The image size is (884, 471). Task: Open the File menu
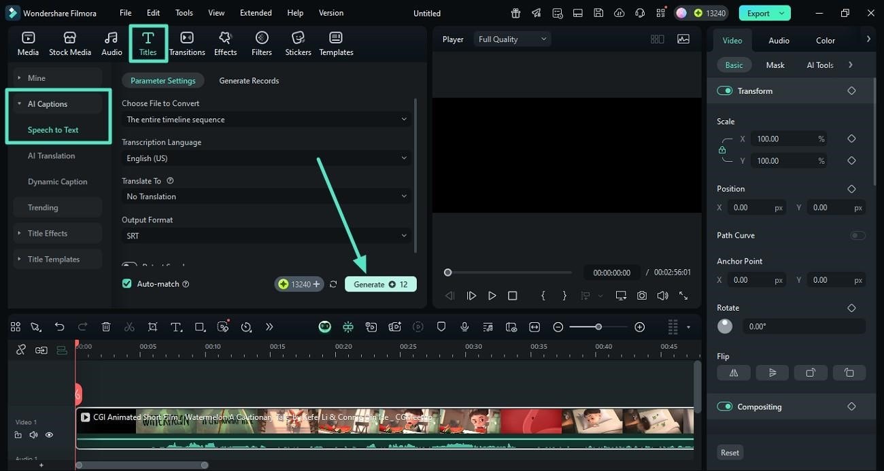click(x=126, y=13)
